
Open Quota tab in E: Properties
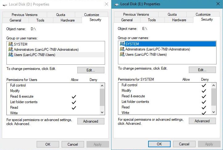[172, 14]
